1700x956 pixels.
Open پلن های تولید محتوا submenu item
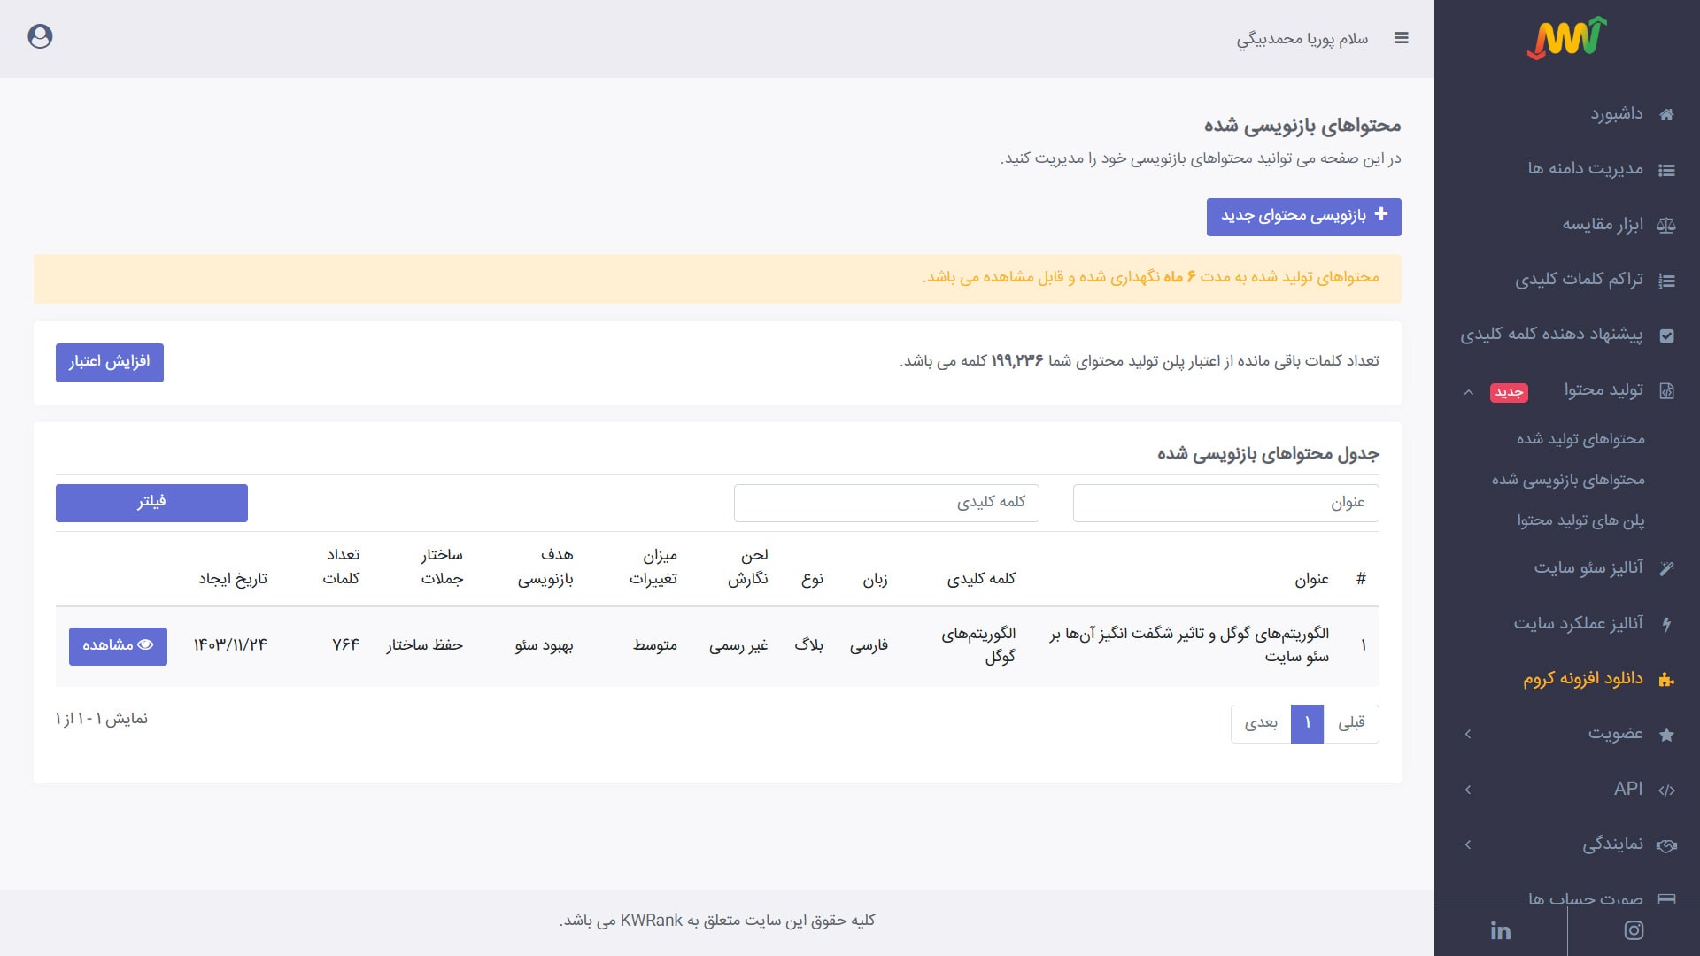click(1580, 520)
